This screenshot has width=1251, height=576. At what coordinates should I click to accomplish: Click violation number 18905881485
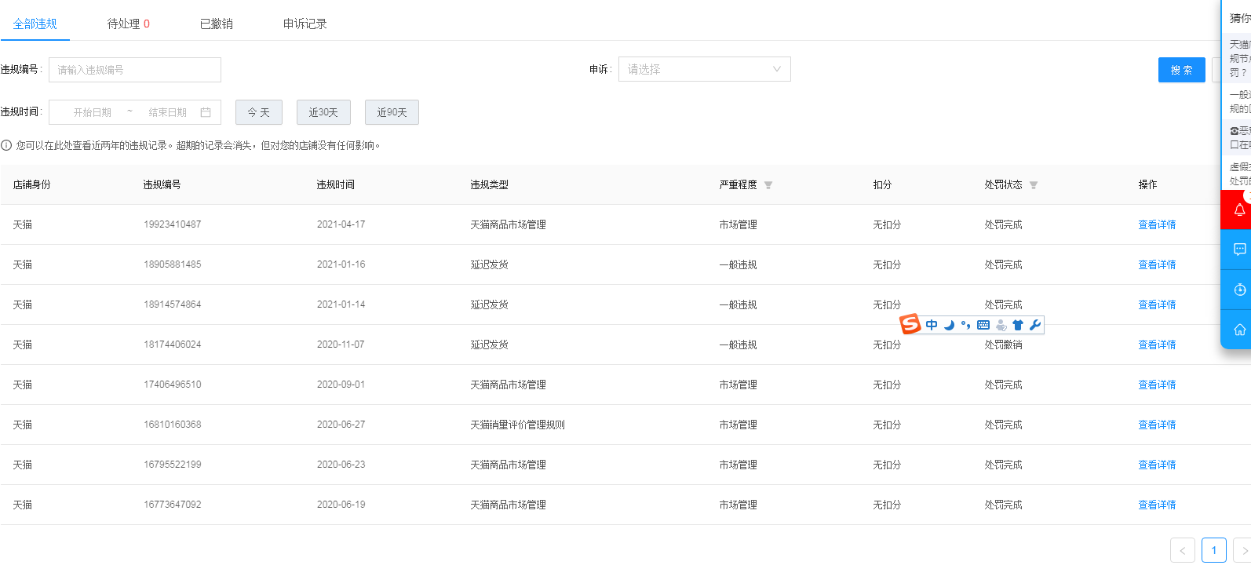[173, 264]
